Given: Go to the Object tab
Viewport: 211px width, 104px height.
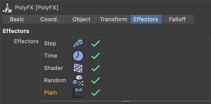Looking at the screenshot, I should 81,19.
